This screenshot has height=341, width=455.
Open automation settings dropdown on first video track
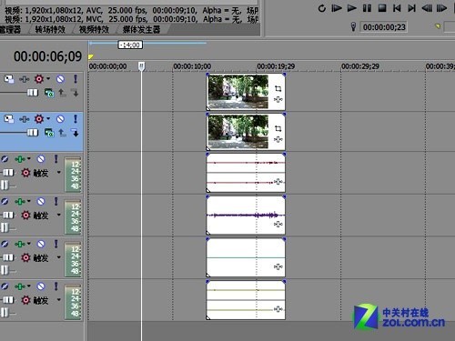[x=48, y=79]
